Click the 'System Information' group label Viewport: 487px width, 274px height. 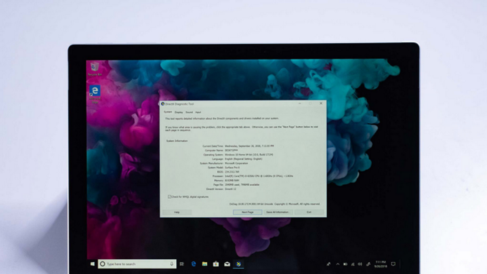tap(177, 141)
